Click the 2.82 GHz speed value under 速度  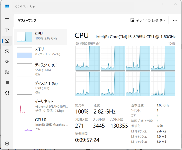105,111
